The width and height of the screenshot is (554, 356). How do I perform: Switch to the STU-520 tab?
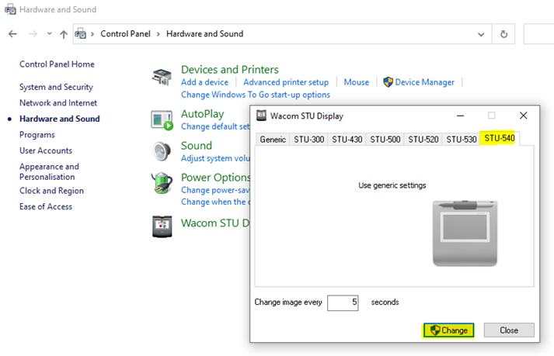coord(423,140)
